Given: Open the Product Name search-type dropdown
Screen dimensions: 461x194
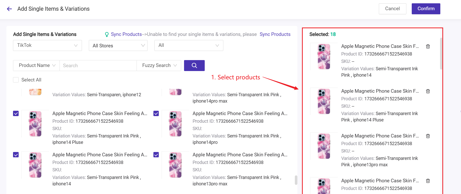Looking at the screenshot, I should (x=37, y=65).
